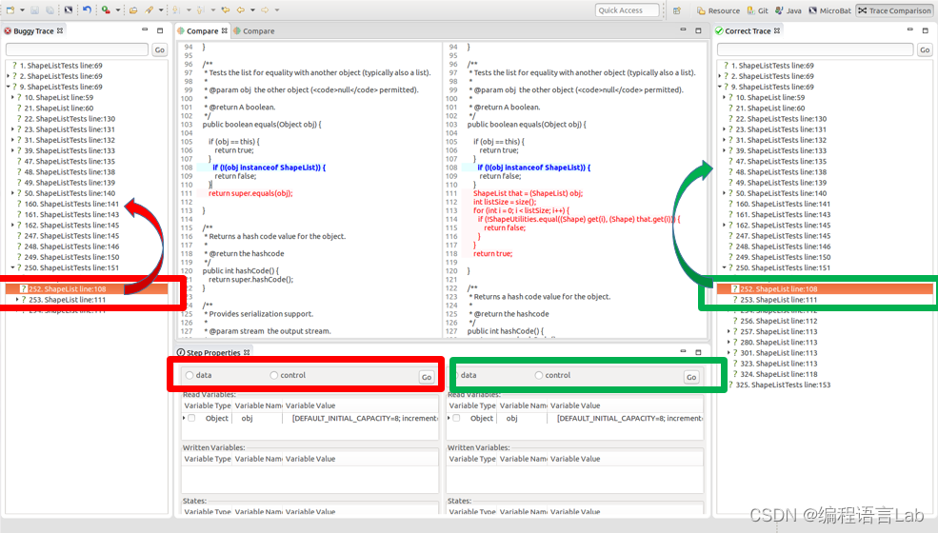Switch to the Java perspective
Screen dimensions: 938x533
click(788, 10)
